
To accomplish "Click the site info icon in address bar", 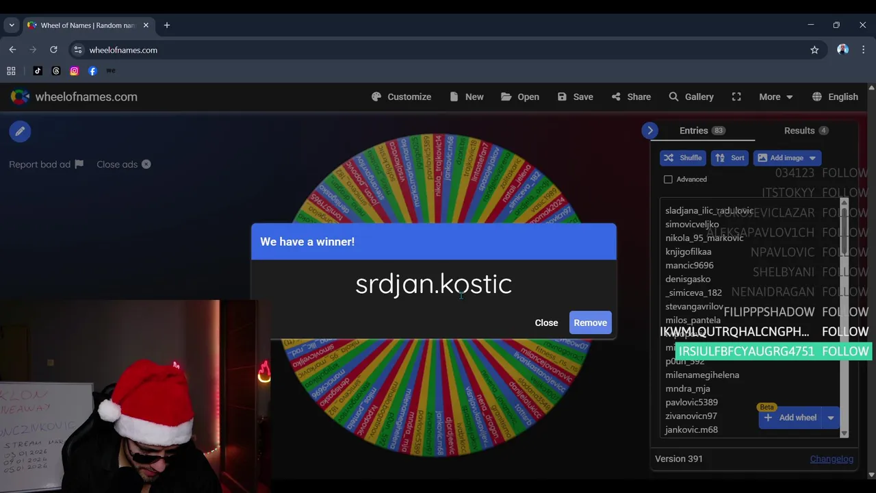I will (x=78, y=50).
